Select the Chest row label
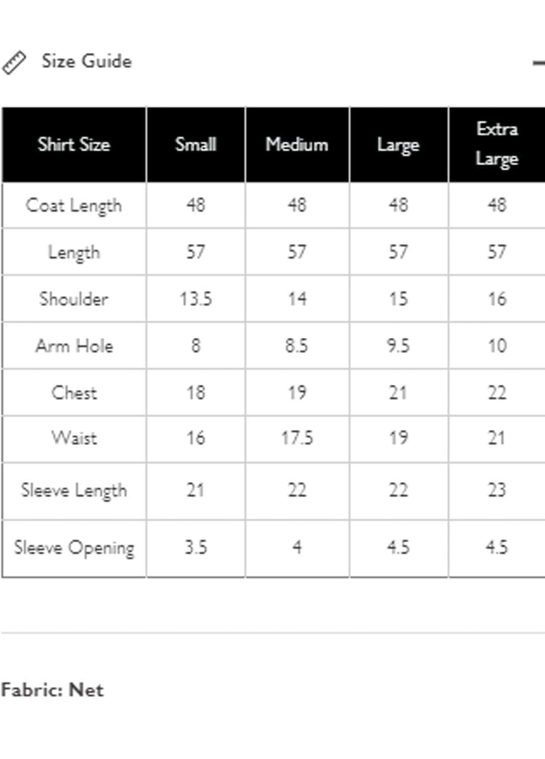The width and height of the screenshot is (545, 759). [74, 392]
